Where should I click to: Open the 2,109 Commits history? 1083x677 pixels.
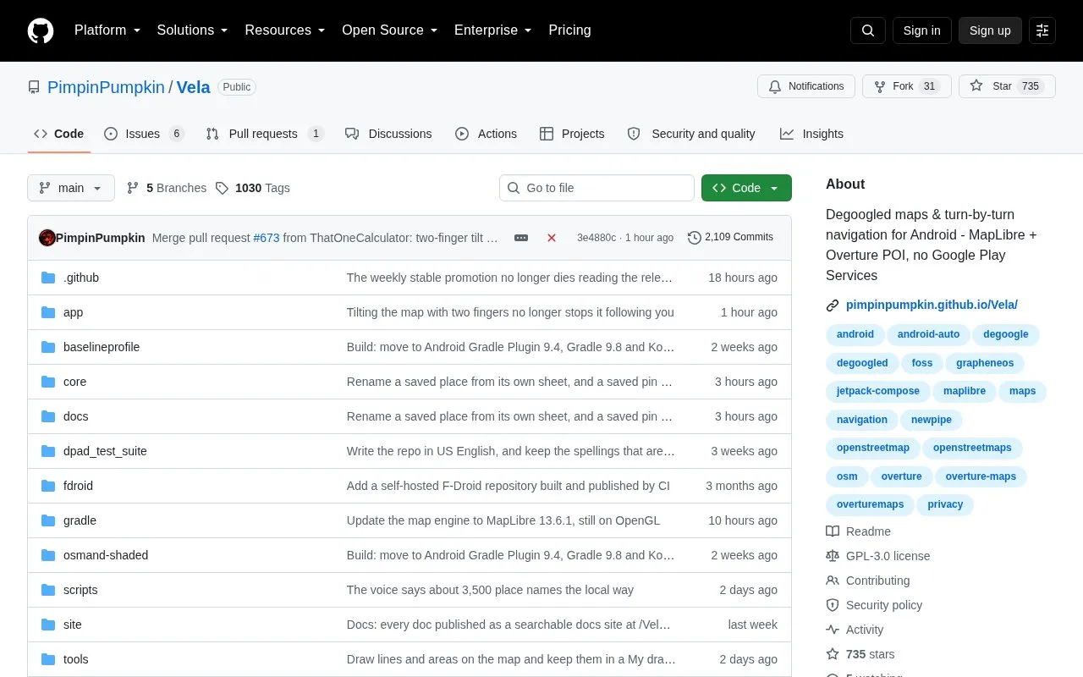[x=730, y=238]
